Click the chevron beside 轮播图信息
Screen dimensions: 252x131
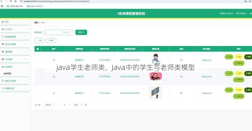(x=25, y=88)
